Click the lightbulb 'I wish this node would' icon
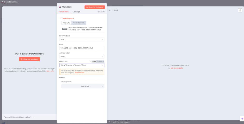 click(x=110, y=122)
